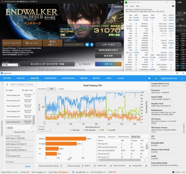Viewport: 186px width, 174px height.
Task: Collapse the Record Info section
Action: tap(33, 132)
